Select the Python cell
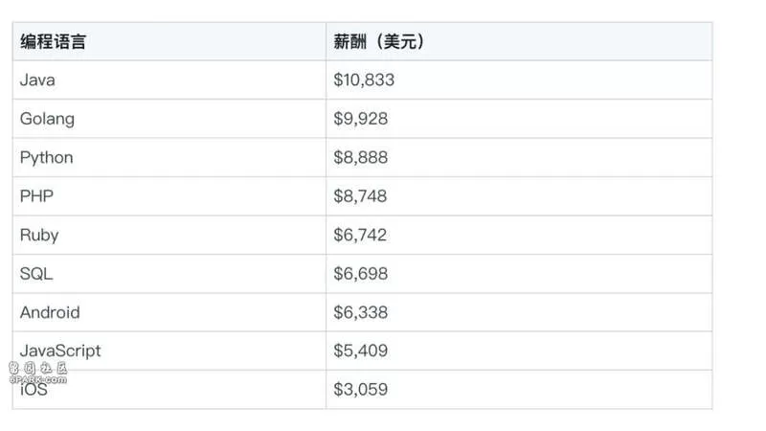This screenshot has width=766, height=431. 46,158
